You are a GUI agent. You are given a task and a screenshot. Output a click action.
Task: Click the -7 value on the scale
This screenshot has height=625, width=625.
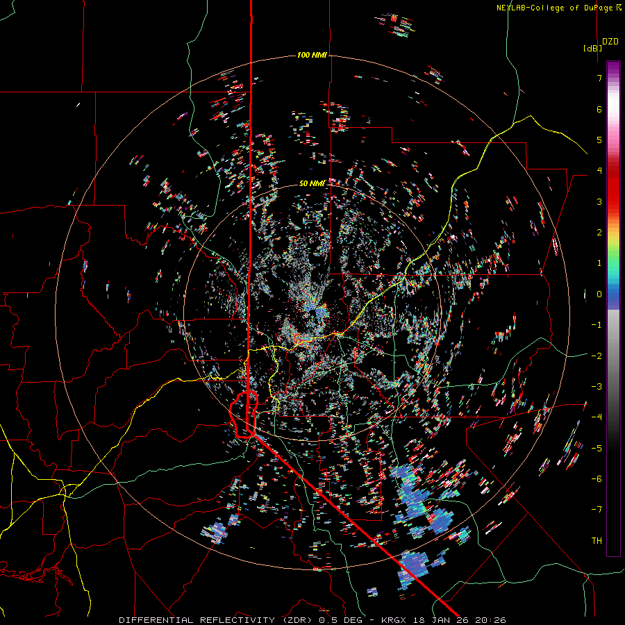point(597,510)
